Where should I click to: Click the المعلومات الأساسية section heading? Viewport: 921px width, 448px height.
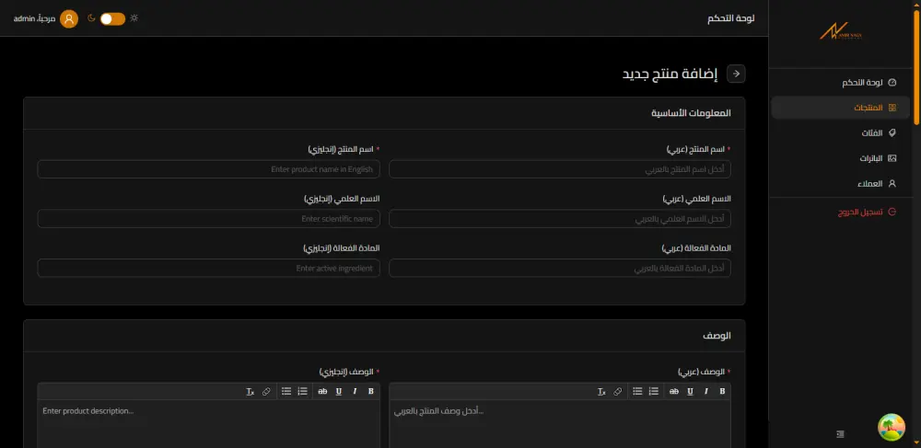coord(691,112)
